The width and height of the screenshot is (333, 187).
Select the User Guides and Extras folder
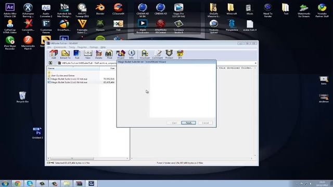click(61, 75)
